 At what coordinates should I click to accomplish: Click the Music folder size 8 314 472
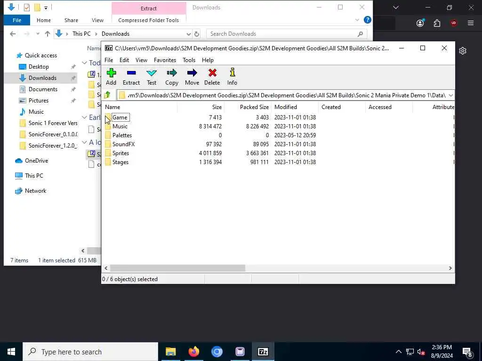pos(210,126)
